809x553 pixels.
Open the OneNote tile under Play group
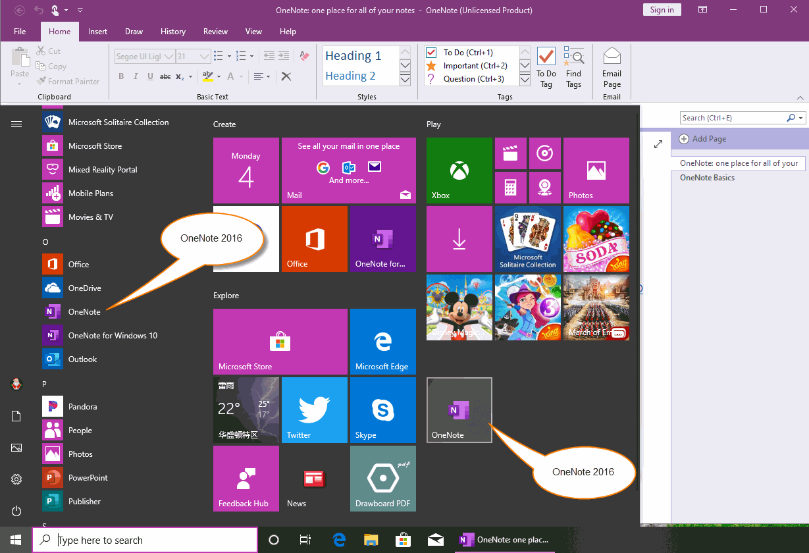(459, 410)
